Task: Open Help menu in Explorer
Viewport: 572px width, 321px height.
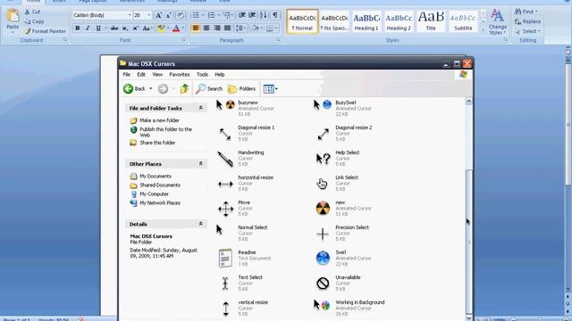Action: [220, 74]
